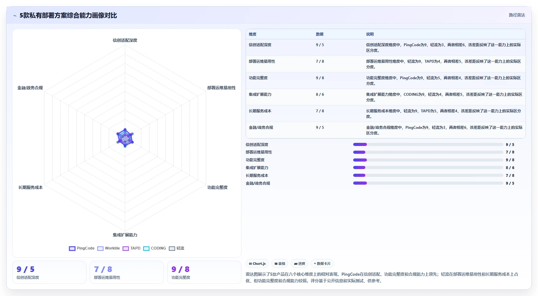Click the 信创适配深度 radar axis label

125,40
